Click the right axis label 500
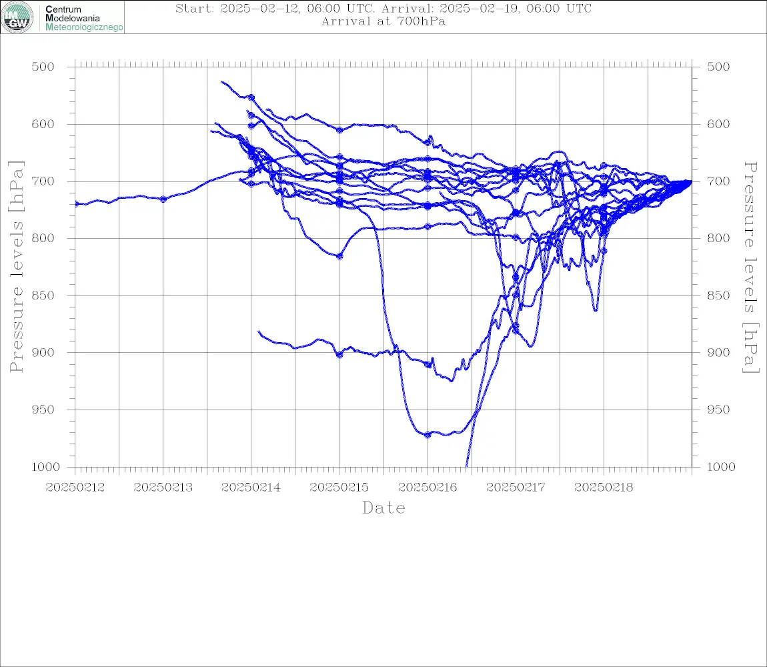 click(718, 67)
